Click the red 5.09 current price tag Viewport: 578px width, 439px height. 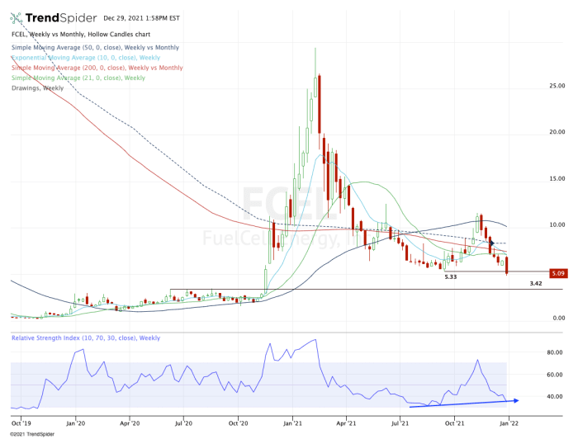pos(558,273)
